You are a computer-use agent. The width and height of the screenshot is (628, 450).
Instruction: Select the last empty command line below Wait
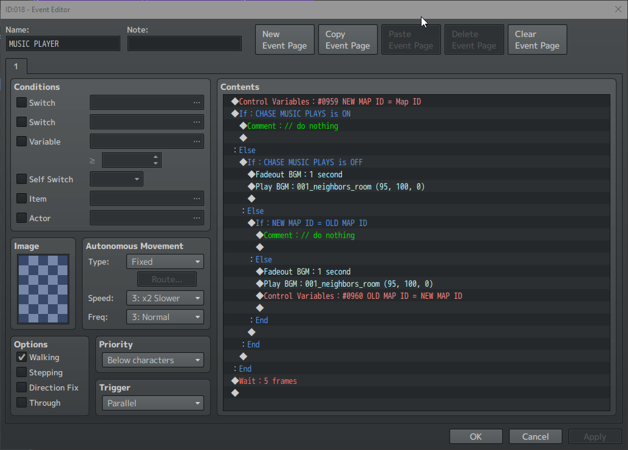tap(417, 393)
